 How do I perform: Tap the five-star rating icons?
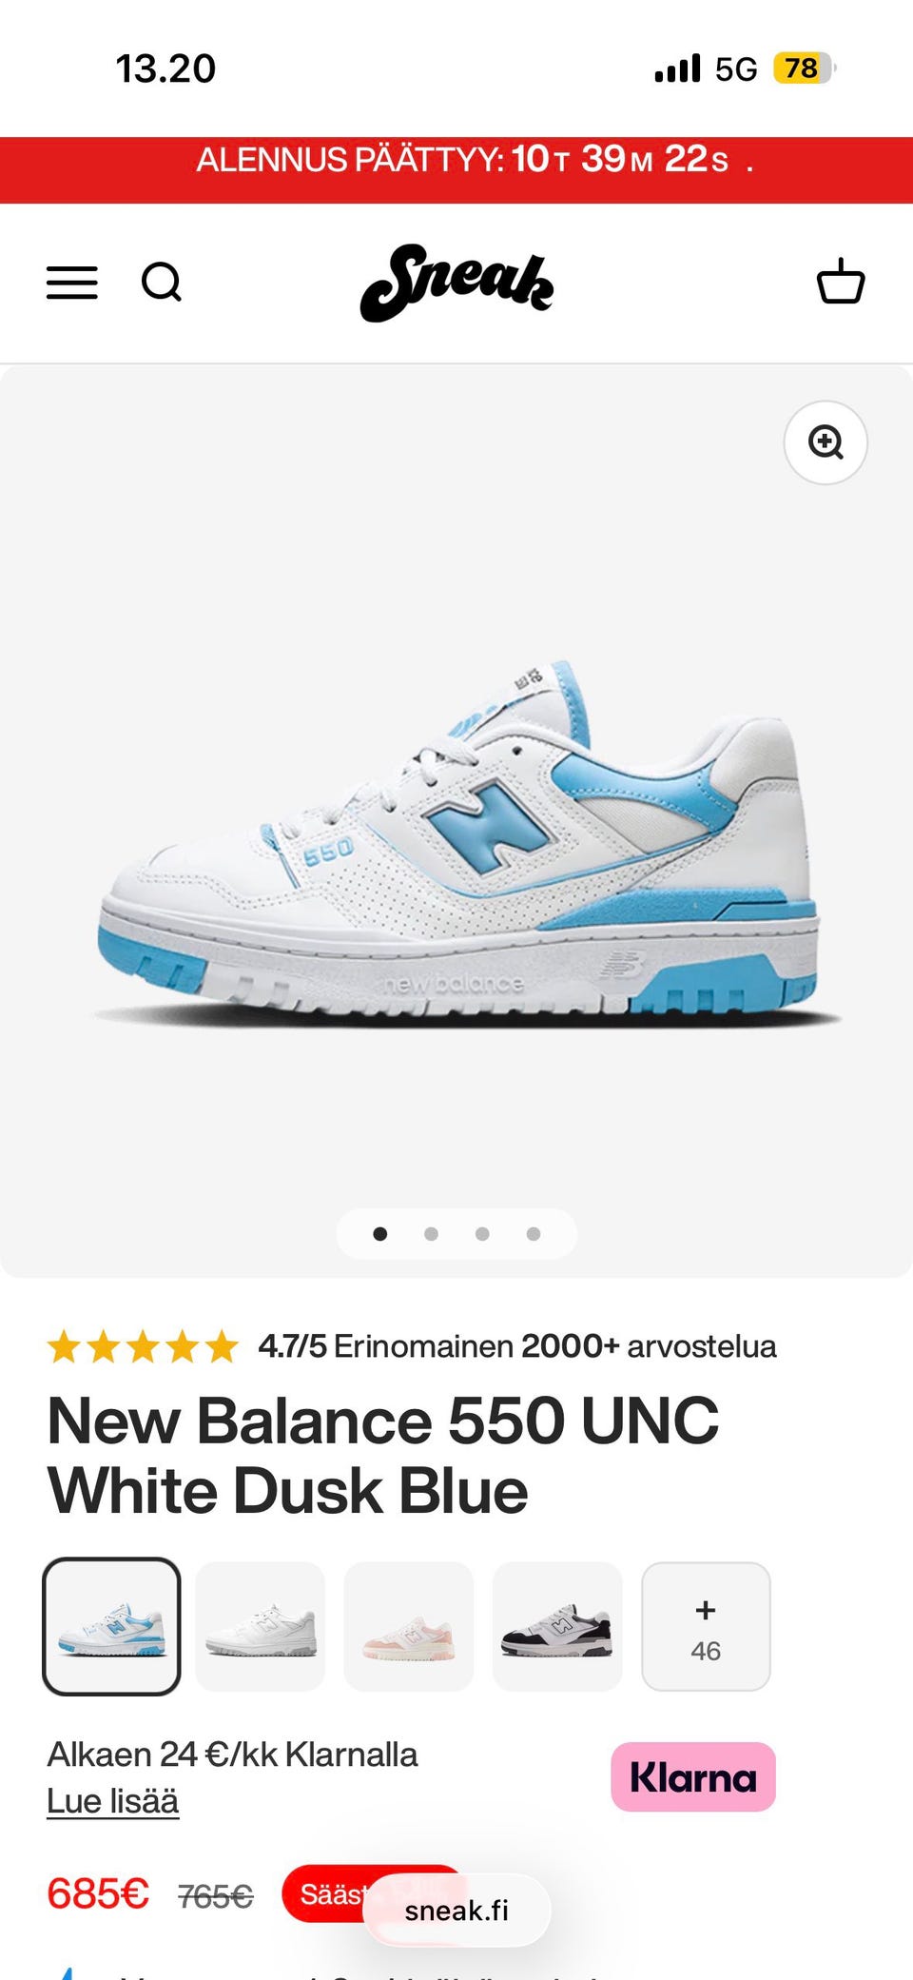point(143,1346)
